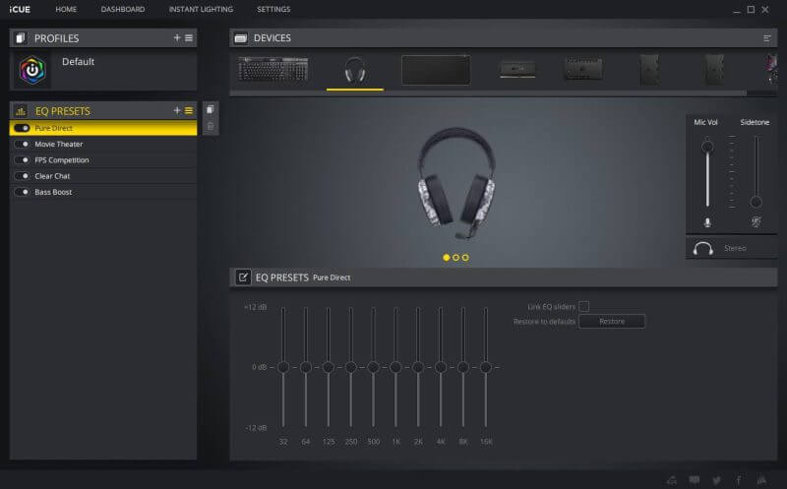The width and height of the screenshot is (787, 489).
Task: Check the Link EQ sliders box
Action: point(583,306)
